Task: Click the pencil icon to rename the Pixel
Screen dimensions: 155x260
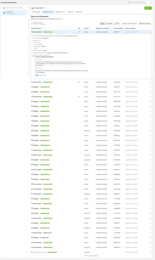Action: 44,8
